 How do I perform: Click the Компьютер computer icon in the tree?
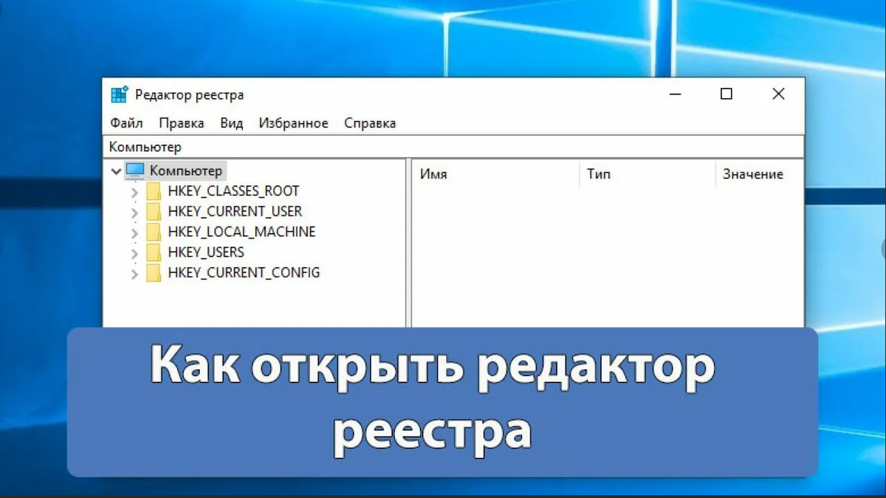[135, 171]
